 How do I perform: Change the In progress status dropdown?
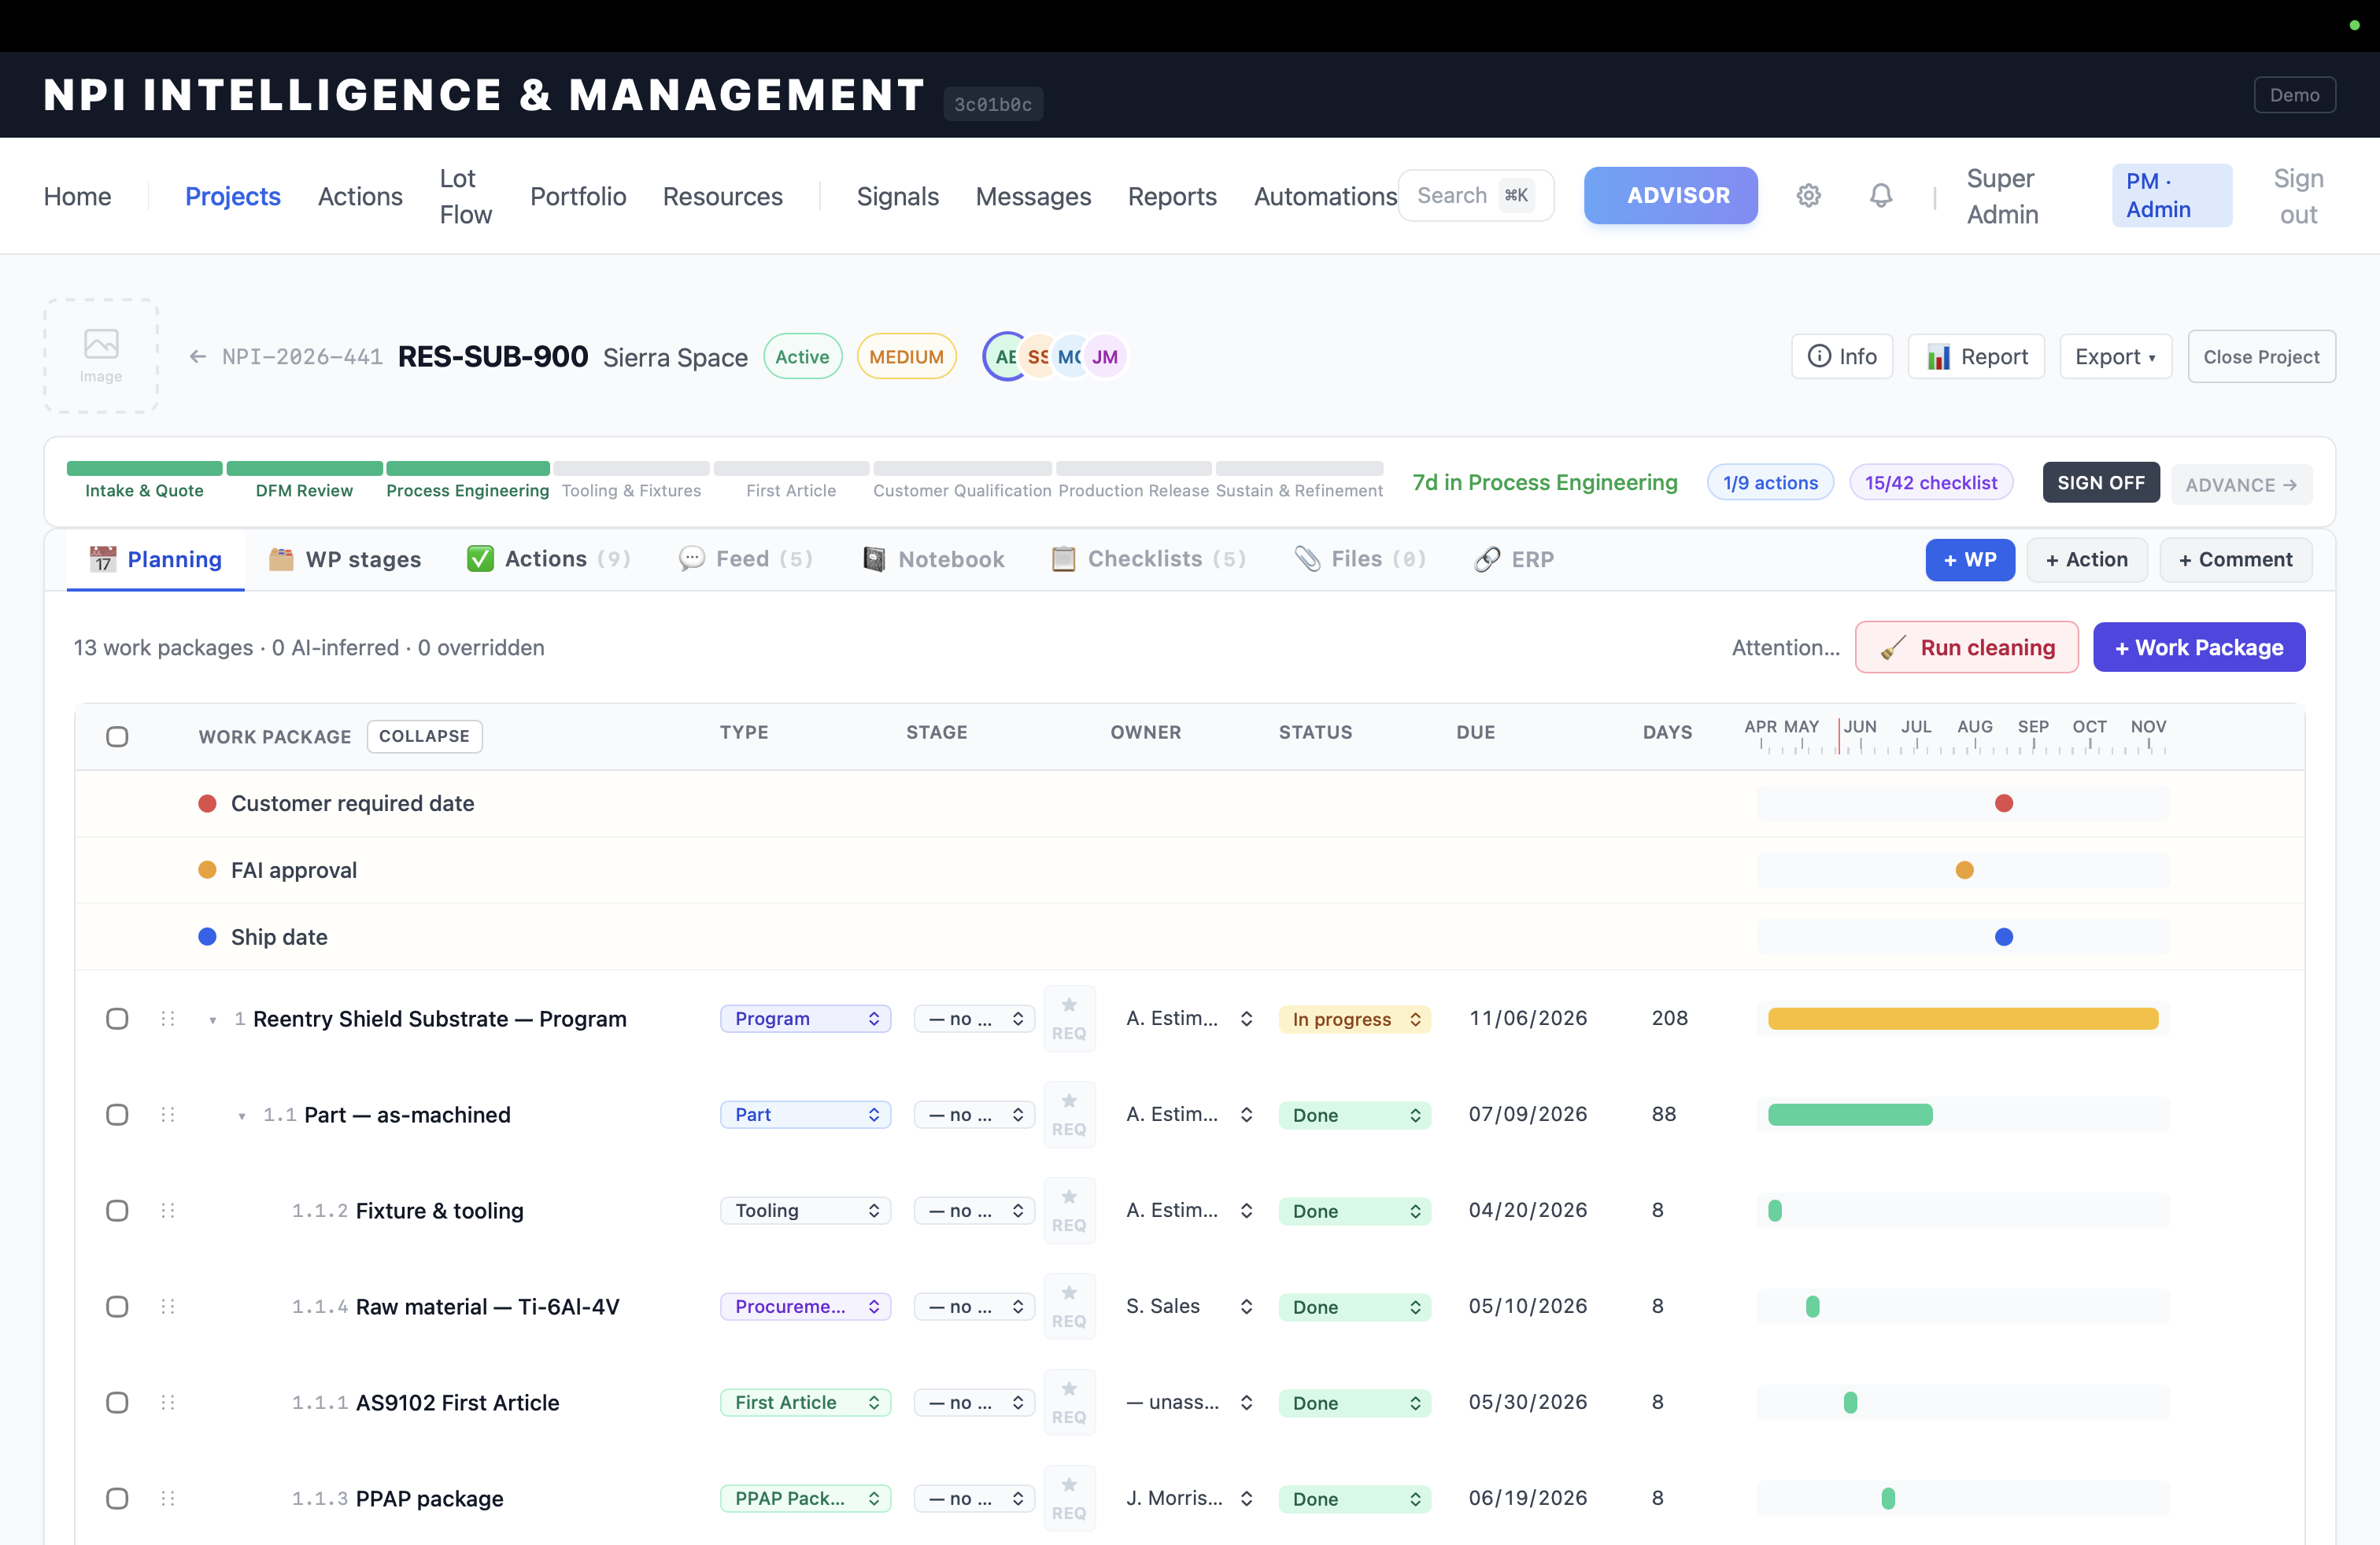(x=1355, y=1020)
